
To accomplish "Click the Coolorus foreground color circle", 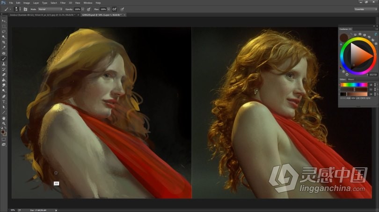I will [344, 38].
